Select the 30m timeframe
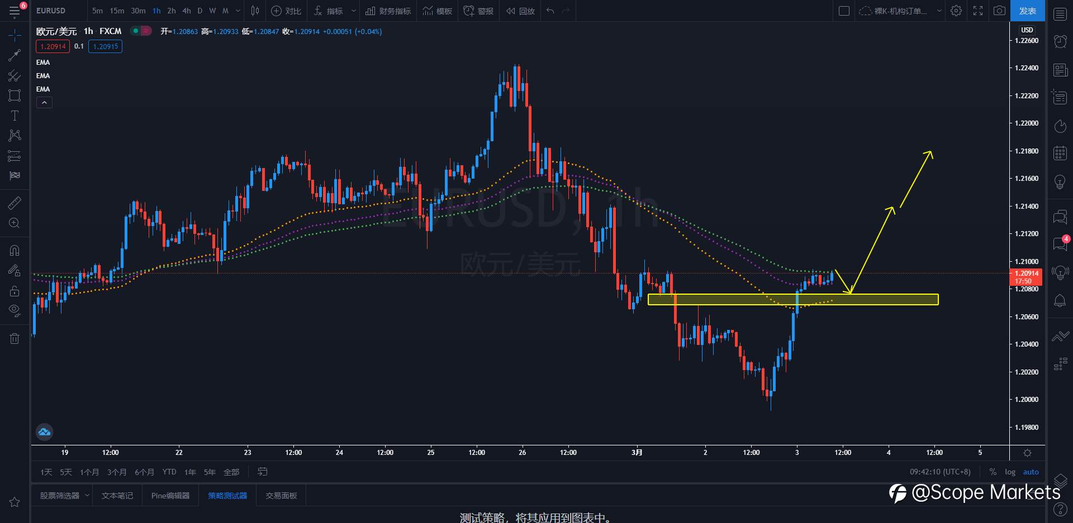 [x=138, y=11]
